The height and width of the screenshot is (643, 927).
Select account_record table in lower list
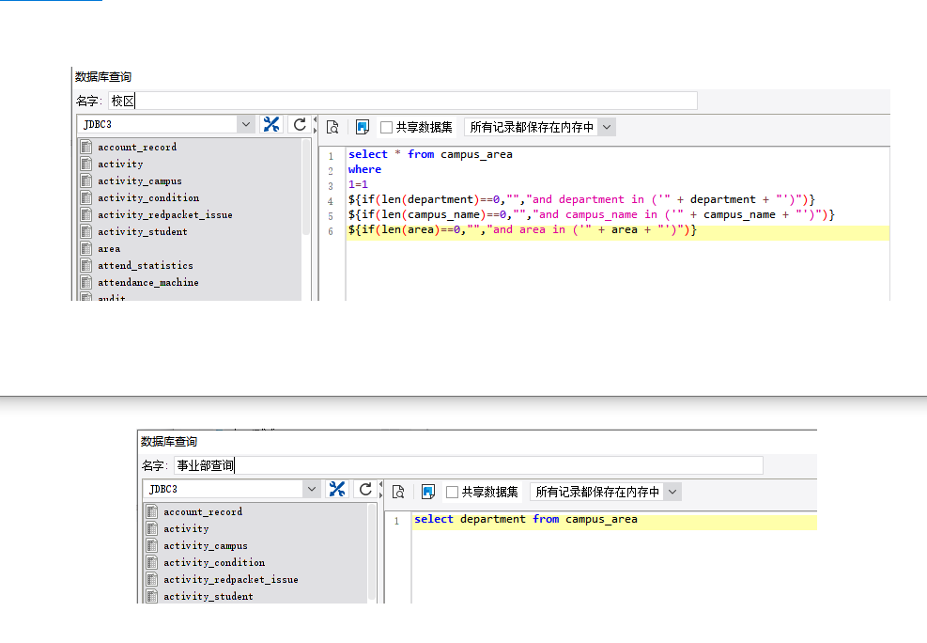[x=203, y=511]
